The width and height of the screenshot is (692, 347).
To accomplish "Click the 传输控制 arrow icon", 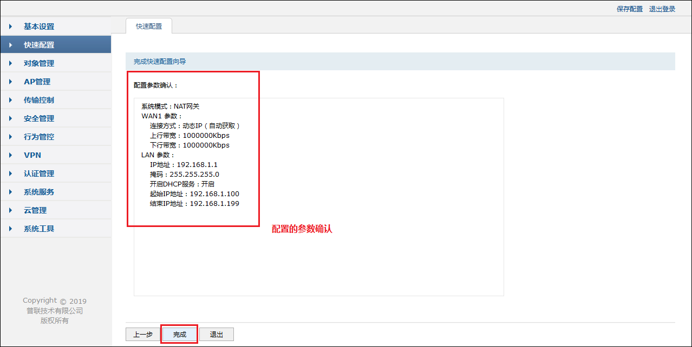I will [x=10, y=99].
